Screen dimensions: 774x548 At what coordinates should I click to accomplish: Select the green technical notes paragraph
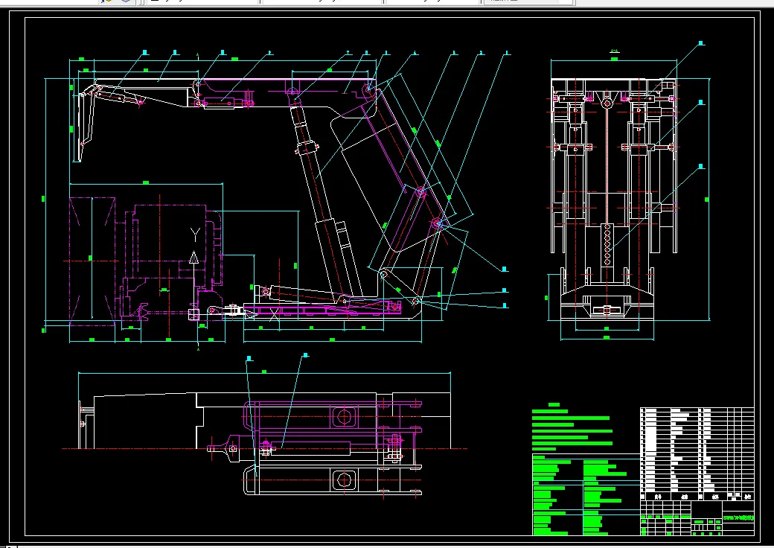pos(572,427)
